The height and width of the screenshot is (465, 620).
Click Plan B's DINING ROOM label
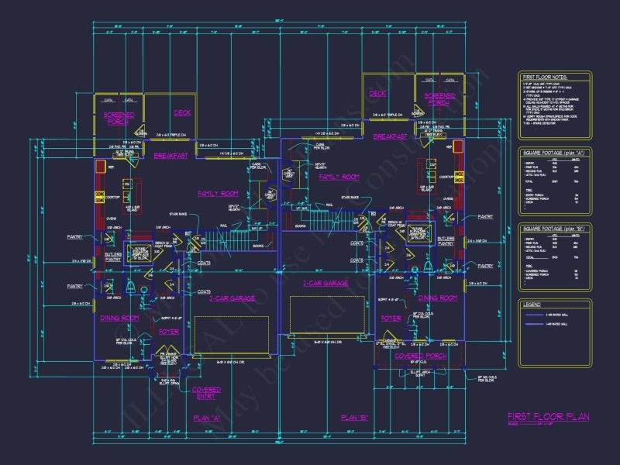click(437, 298)
